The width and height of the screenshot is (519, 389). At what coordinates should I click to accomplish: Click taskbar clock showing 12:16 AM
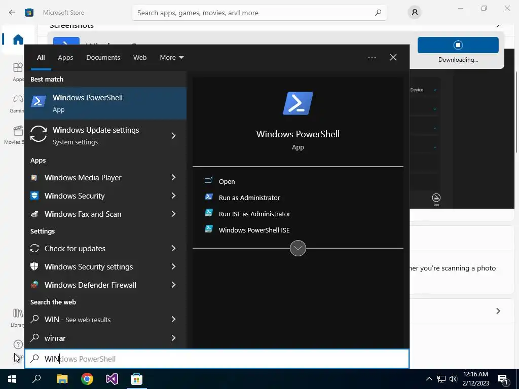click(475, 379)
